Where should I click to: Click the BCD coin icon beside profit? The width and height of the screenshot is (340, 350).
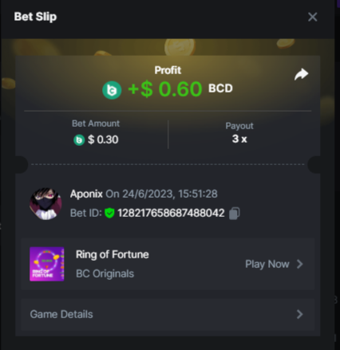112,90
